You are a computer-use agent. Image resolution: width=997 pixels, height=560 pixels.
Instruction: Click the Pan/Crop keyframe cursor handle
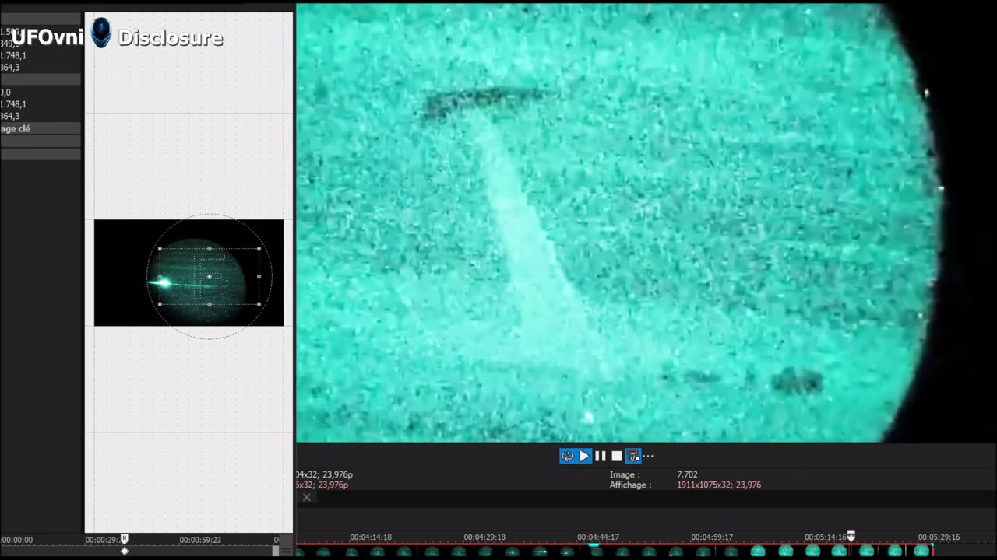(x=124, y=538)
